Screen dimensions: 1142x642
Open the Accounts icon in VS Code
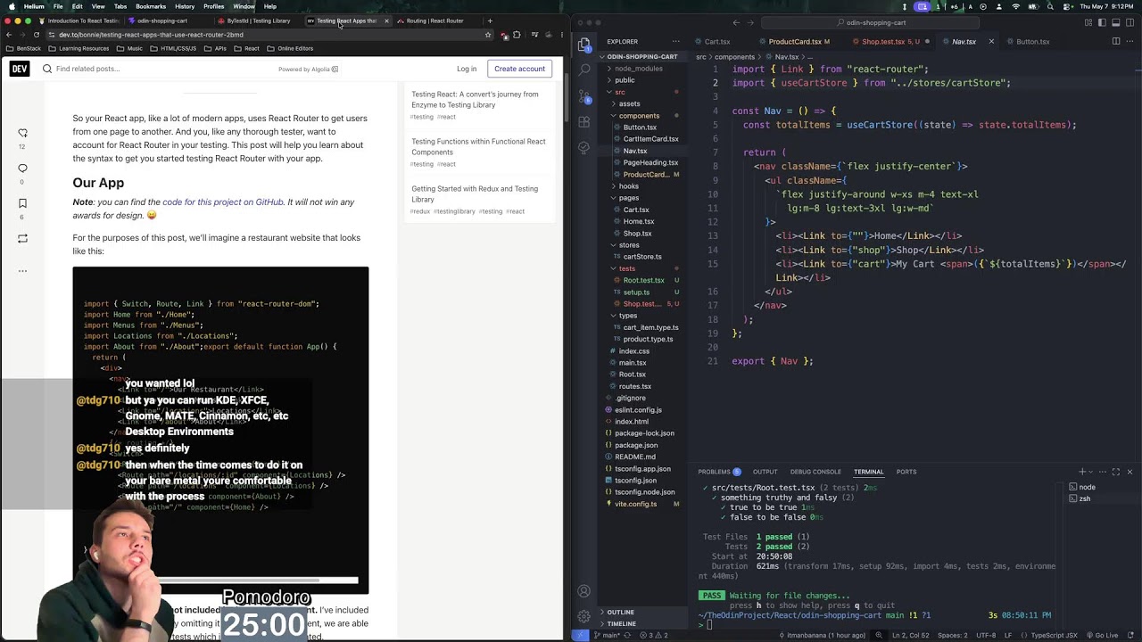tap(584, 591)
